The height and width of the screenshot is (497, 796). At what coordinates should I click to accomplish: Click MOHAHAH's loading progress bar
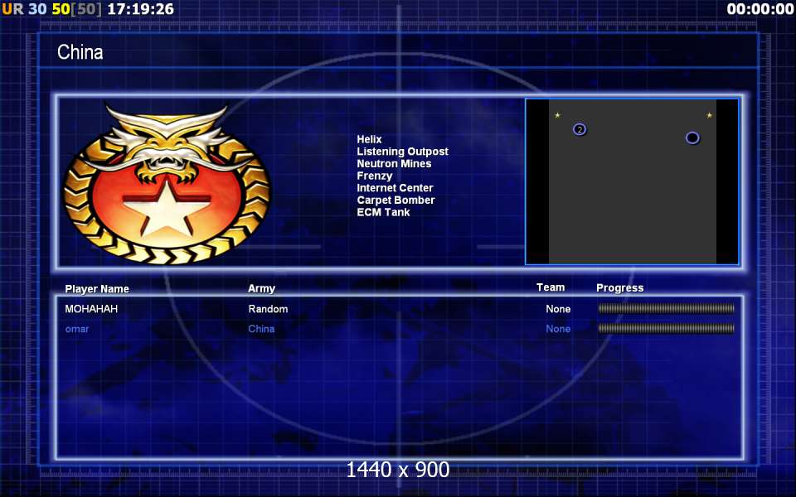[666, 309]
